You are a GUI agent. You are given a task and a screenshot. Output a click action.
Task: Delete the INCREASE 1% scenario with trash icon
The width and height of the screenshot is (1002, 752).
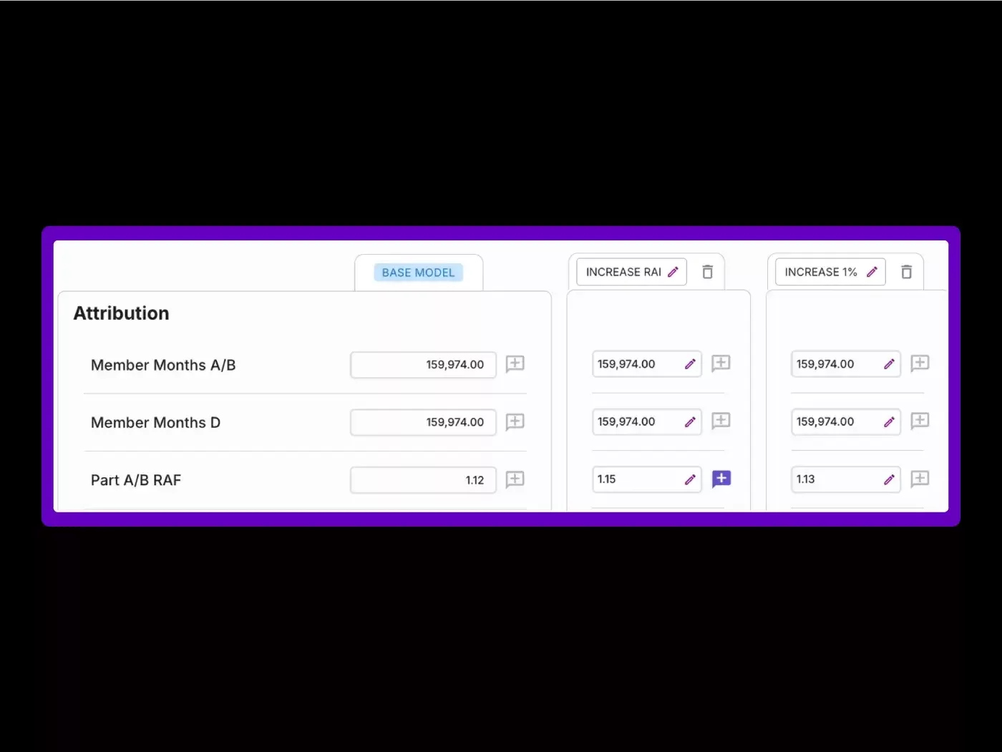coord(906,272)
